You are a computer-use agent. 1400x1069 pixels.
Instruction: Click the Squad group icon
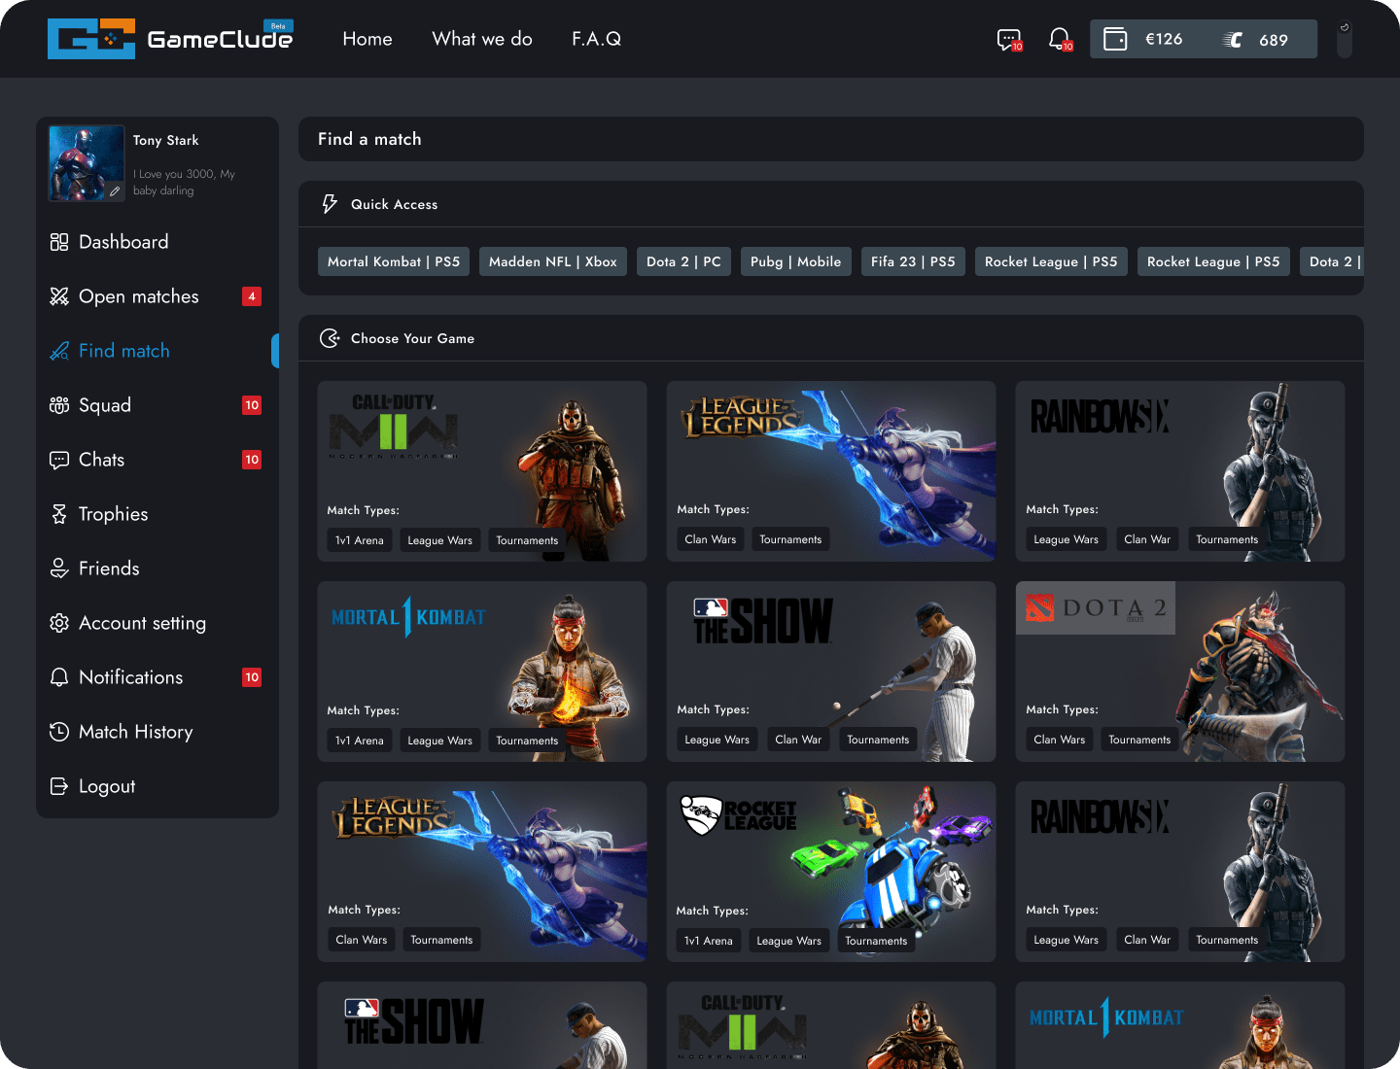coord(59,405)
